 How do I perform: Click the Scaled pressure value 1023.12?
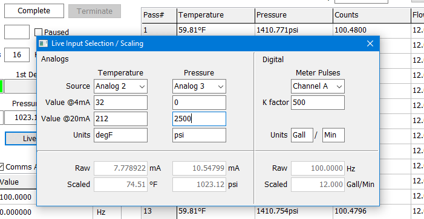pyautogui.click(x=199, y=185)
